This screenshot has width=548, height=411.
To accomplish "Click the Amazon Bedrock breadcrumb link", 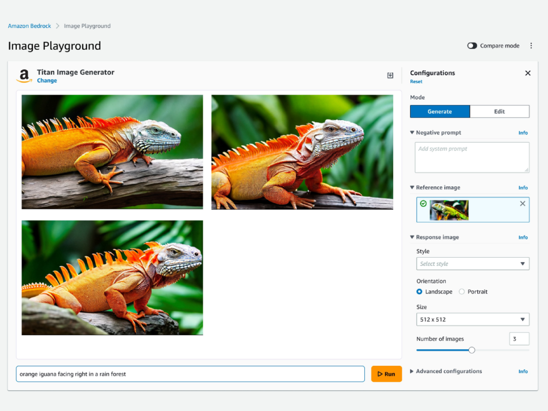I will point(29,26).
